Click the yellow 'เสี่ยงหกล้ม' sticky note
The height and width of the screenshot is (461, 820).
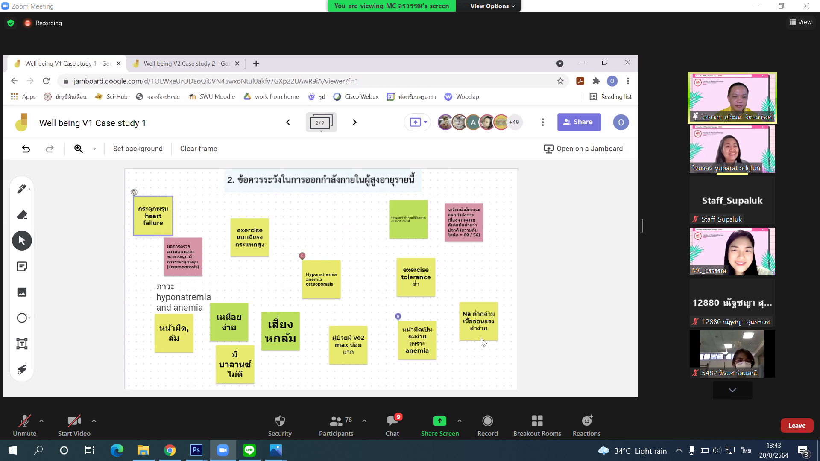point(280,331)
